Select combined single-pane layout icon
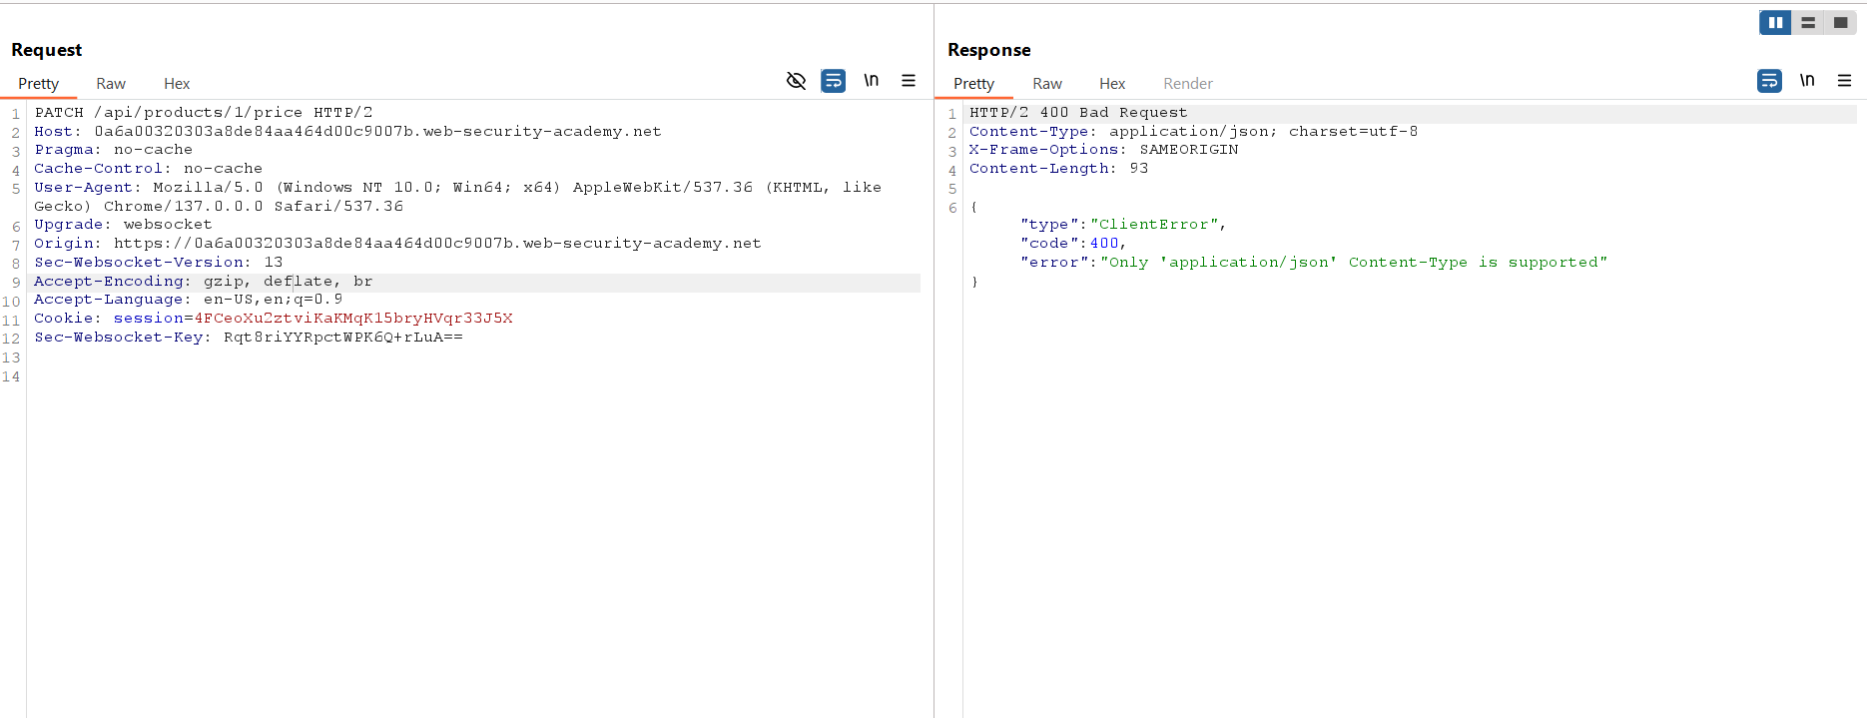The image size is (1867, 718). pos(1840,22)
